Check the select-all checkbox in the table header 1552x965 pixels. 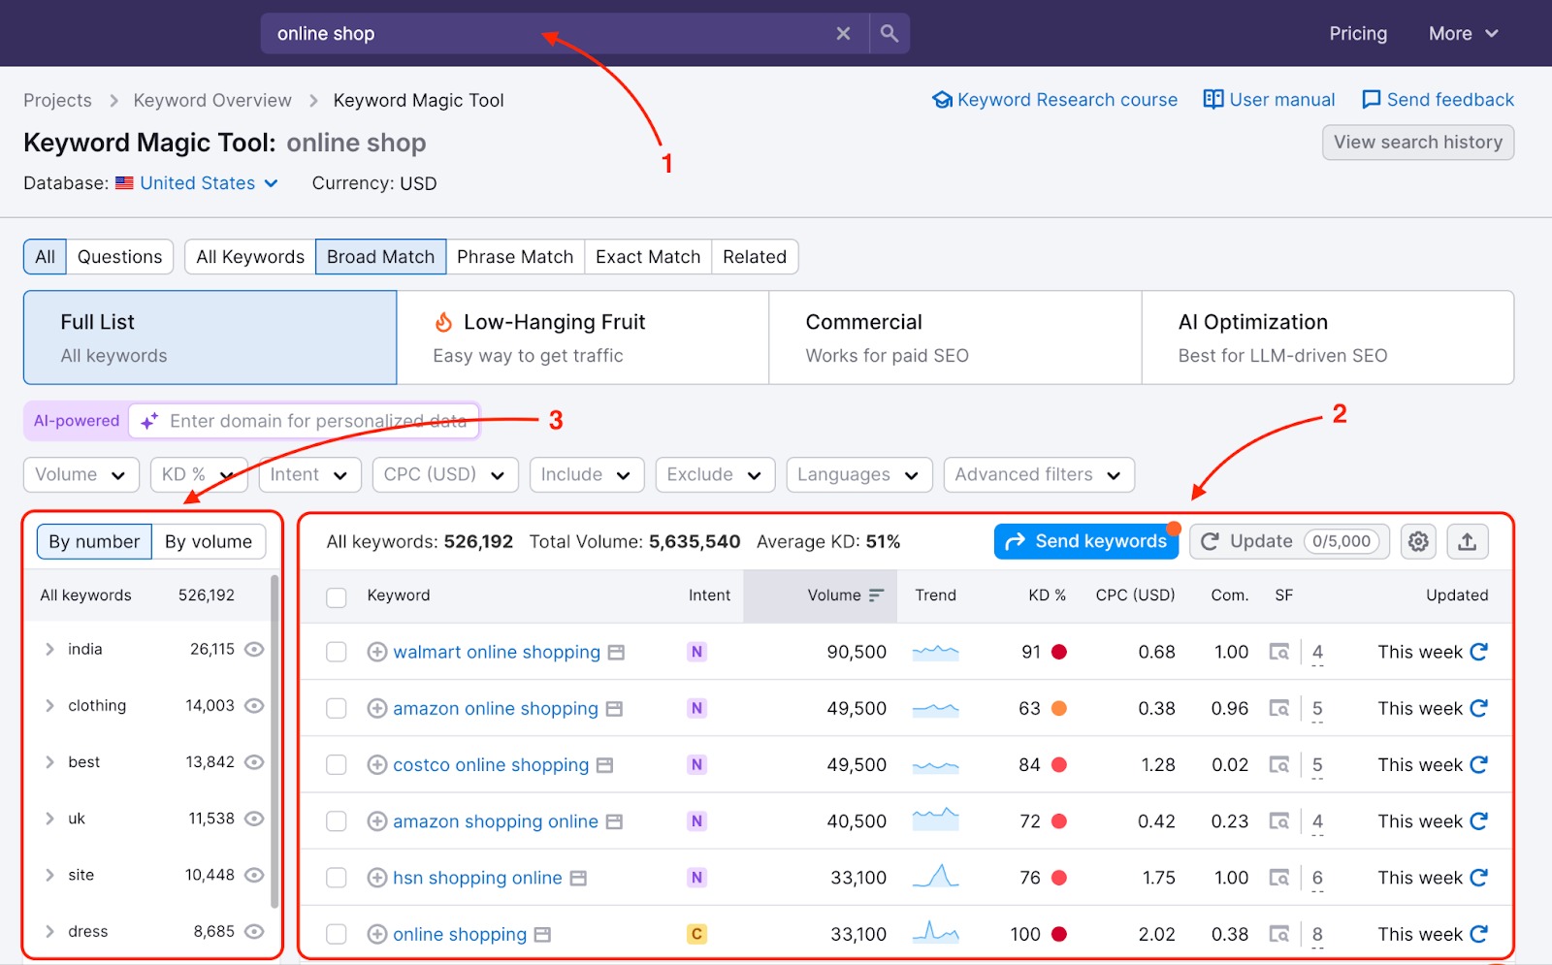[x=336, y=597]
